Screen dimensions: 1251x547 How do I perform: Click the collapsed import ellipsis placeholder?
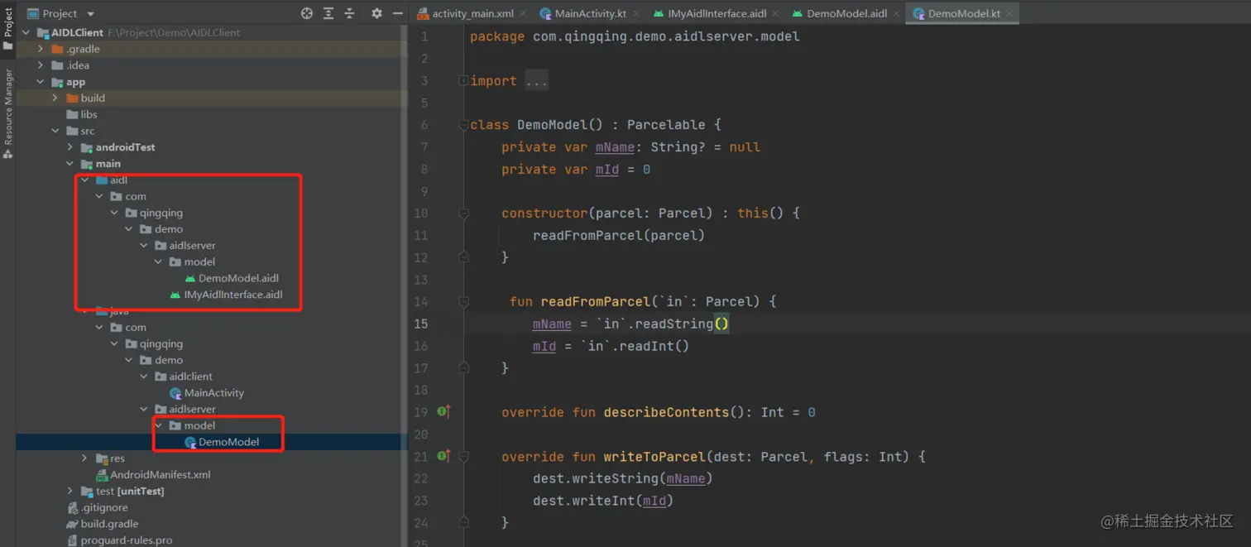(x=536, y=81)
